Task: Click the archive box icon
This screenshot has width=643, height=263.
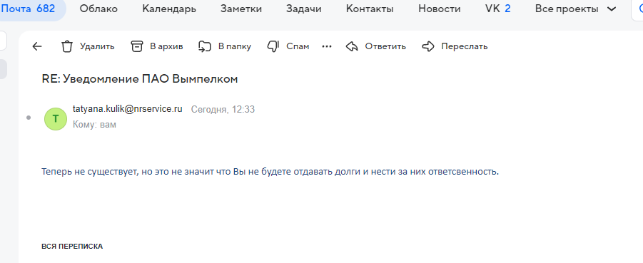Action: pyautogui.click(x=136, y=47)
